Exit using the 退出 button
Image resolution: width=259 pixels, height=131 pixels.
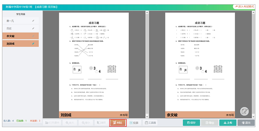coord(246,123)
